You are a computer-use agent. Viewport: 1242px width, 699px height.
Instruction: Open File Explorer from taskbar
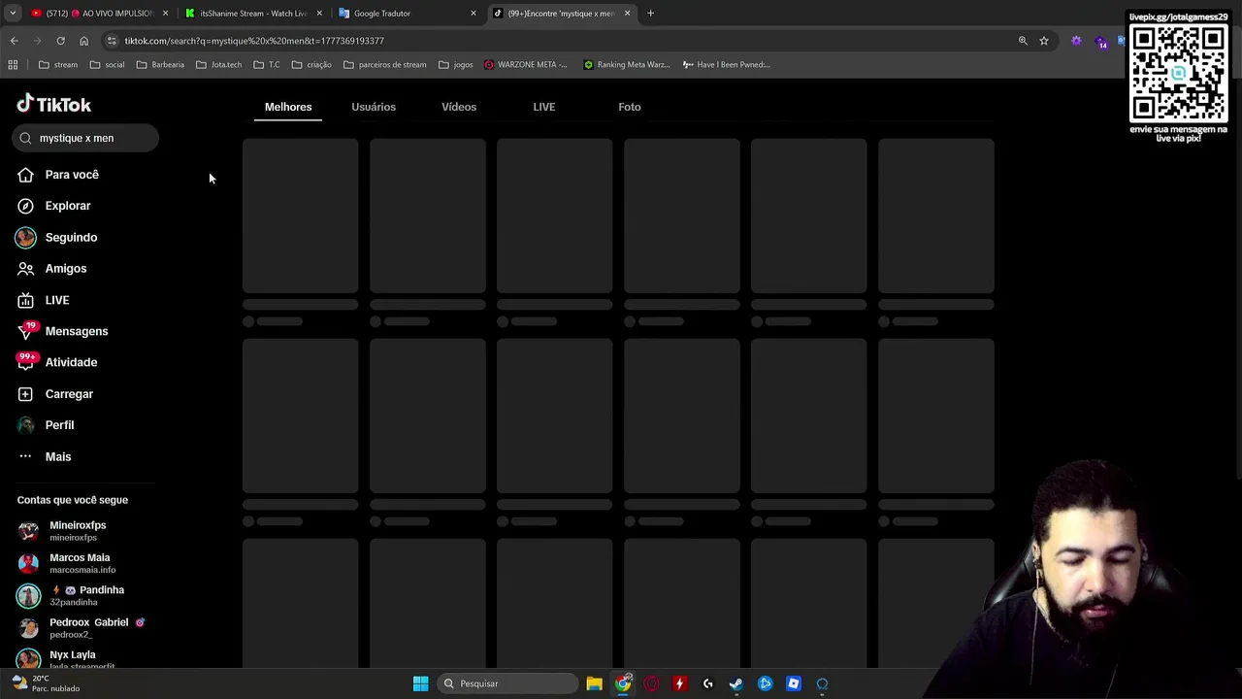[x=594, y=683]
